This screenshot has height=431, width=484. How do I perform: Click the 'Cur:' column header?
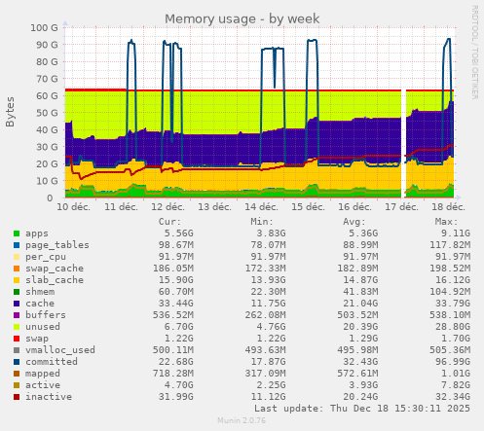tap(169, 222)
